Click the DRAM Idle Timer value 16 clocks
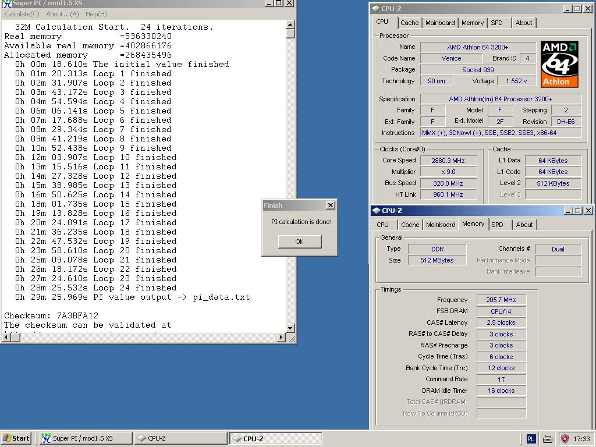Viewport: 596px width, 447px height. pos(501,391)
